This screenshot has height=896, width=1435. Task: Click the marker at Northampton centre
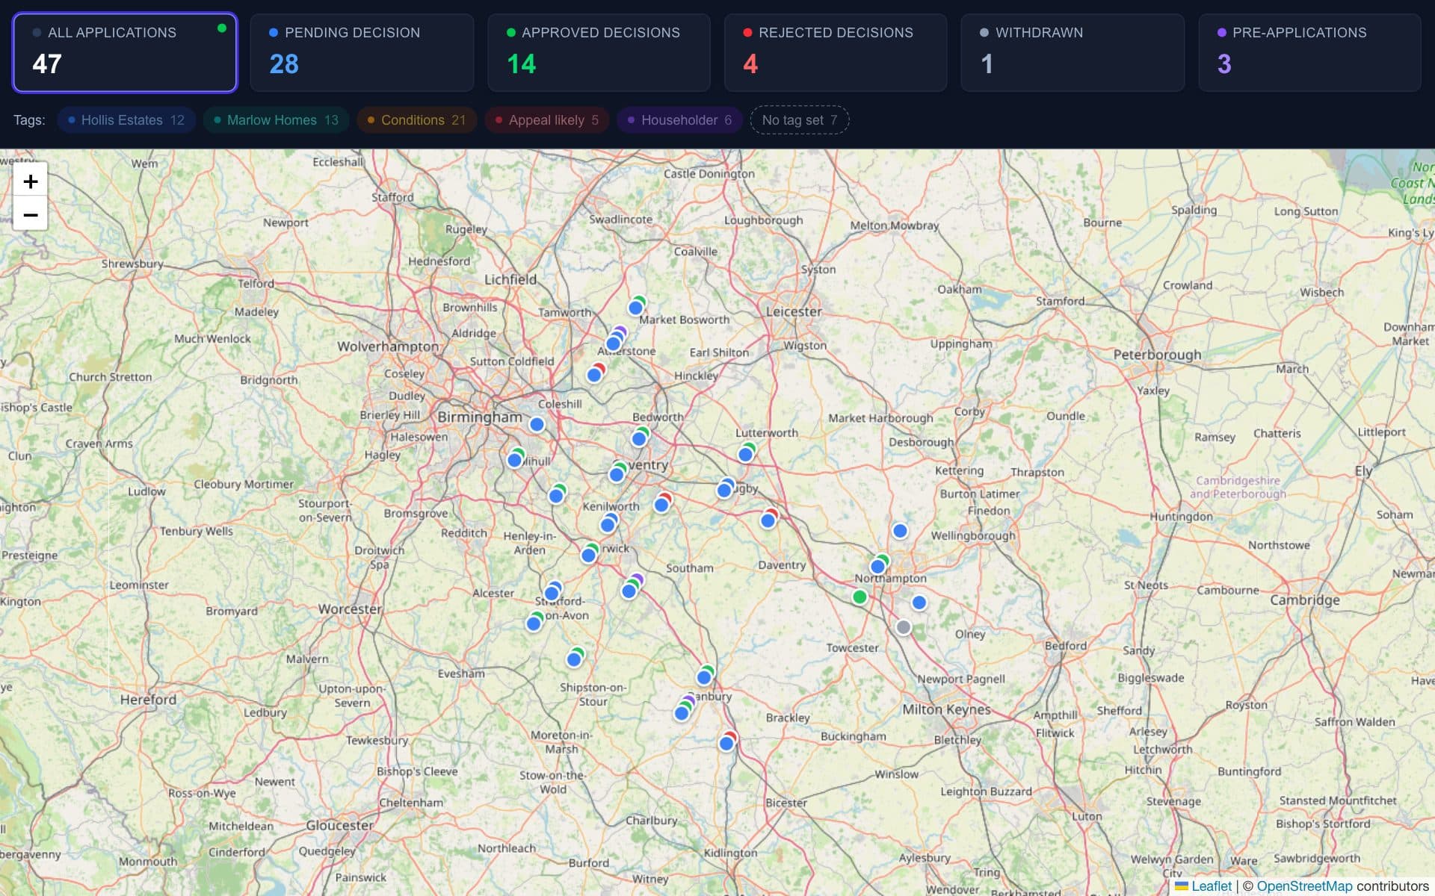pyautogui.click(x=878, y=566)
